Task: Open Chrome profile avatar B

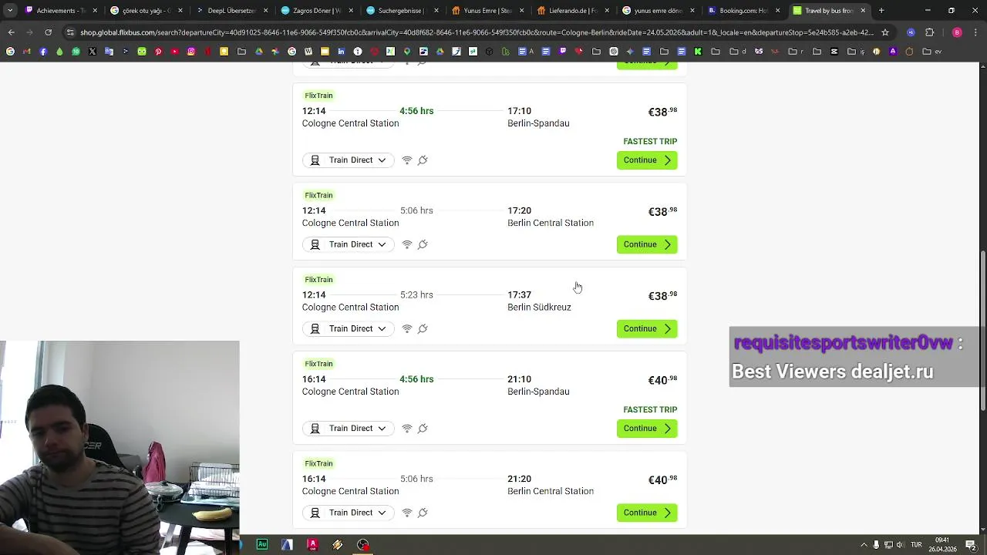Action: coord(957,32)
